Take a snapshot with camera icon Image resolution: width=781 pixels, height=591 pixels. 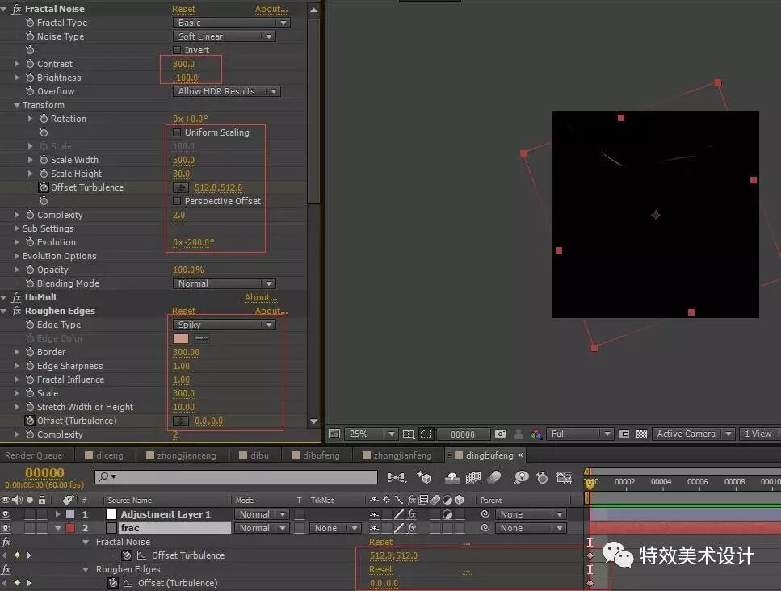point(500,434)
